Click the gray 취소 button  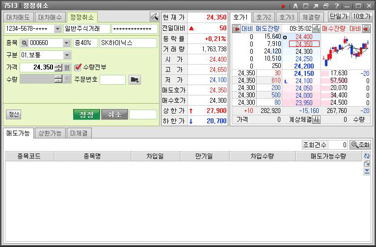(x=114, y=114)
